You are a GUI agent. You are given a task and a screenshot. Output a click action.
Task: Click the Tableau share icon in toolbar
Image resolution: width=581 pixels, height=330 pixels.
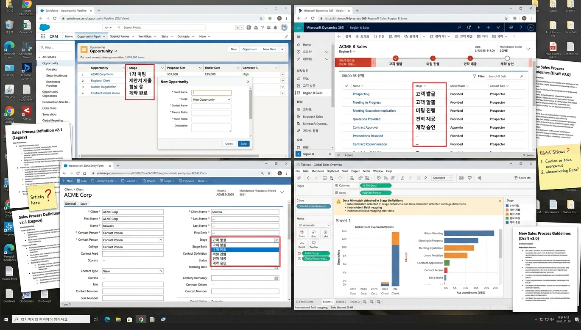(479, 178)
